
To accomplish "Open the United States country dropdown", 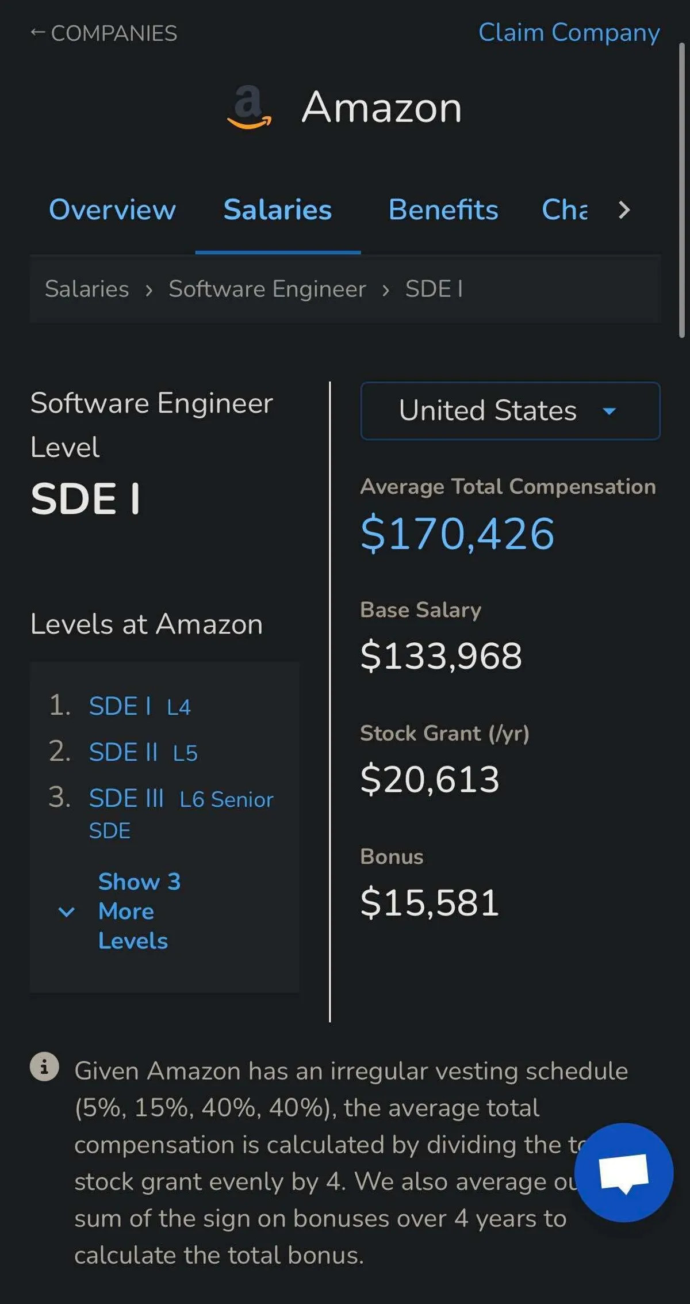I will (x=509, y=411).
